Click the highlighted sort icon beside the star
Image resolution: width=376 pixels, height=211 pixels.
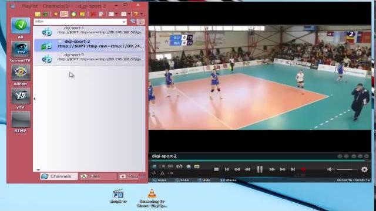coord(64,14)
